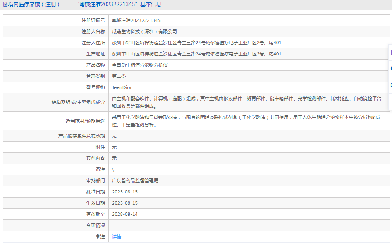The image size is (392, 246).
Task: Open the 详情 link in the 注 row
Action: tap(117, 237)
